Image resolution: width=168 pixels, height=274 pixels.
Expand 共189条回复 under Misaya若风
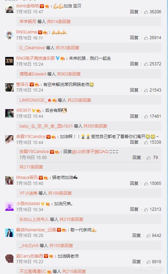tap(60, 193)
